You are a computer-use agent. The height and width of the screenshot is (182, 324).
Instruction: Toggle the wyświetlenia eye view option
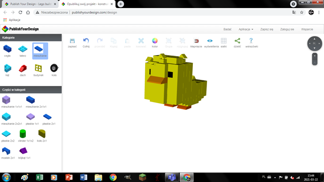210,41
